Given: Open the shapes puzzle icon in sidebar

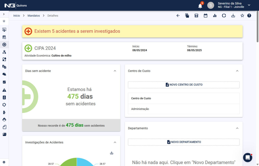Looking at the screenshot, I should (4, 59).
